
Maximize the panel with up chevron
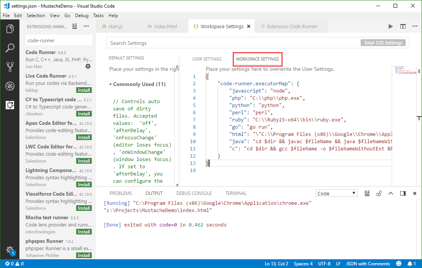coord(391,193)
